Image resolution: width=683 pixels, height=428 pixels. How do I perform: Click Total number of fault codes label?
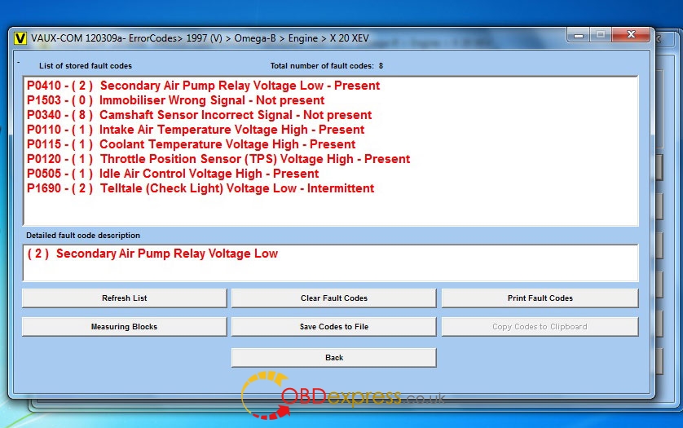pos(327,66)
